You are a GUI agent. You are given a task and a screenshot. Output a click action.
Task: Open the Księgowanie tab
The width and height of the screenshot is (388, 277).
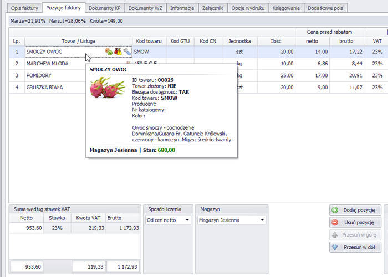pyautogui.click(x=287, y=8)
